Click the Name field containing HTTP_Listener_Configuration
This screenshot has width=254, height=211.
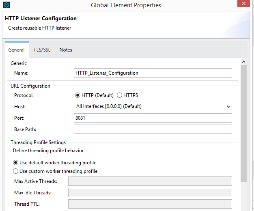tap(153, 73)
